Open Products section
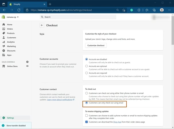174x129 pixels. tap(11, 33)
